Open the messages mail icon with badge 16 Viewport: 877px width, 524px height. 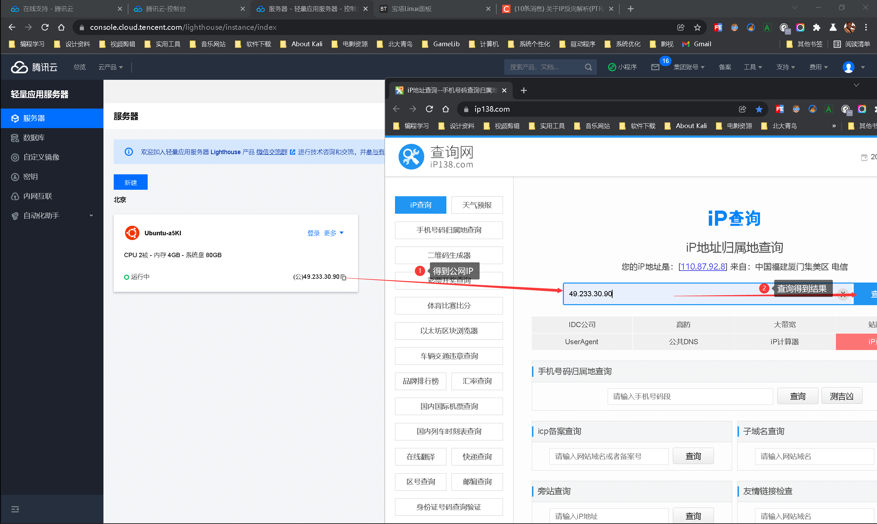click(x=655, y=67)
